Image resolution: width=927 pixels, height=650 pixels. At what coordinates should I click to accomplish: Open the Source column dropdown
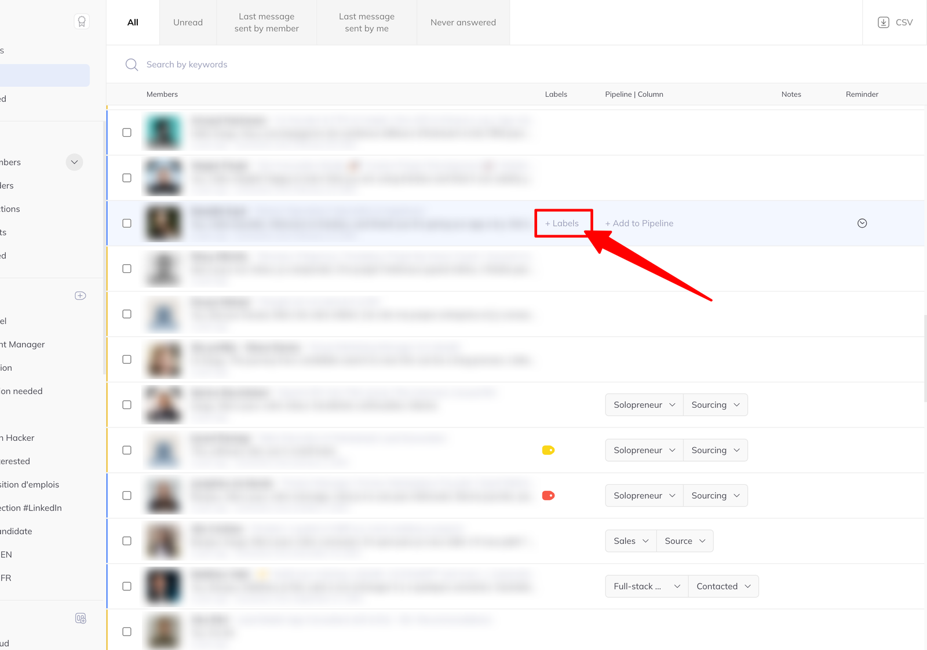pyautogui.click(x=685, y=541)
